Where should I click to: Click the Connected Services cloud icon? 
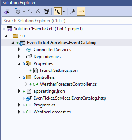29,50
